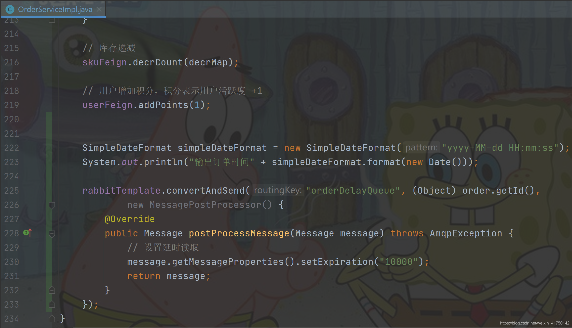The width and height of the screenshot is (572, 328).
Task: Click line number 222 in the gutter
Action: 11,148
